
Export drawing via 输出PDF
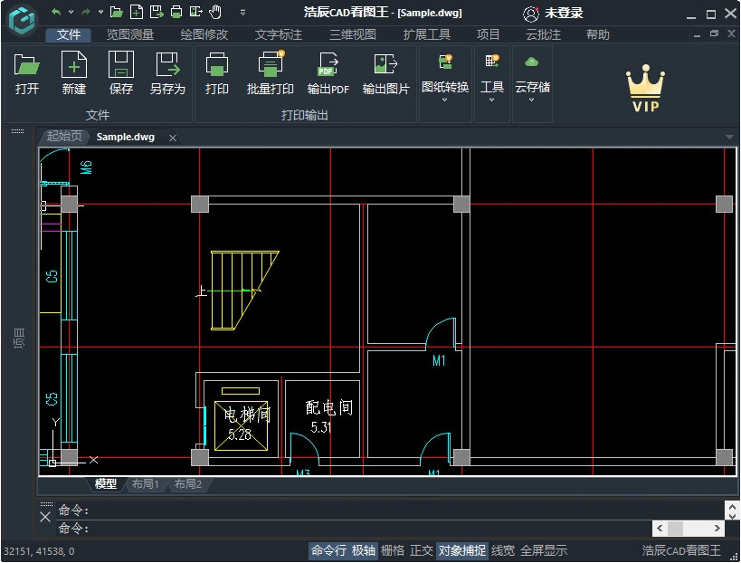[328, 74]
